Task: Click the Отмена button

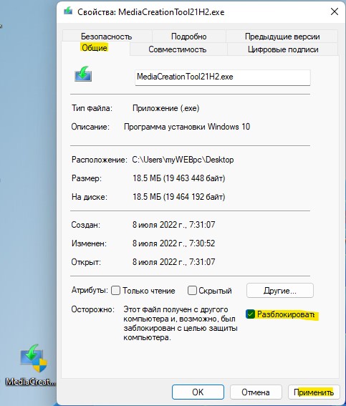Action: [256, 392]
